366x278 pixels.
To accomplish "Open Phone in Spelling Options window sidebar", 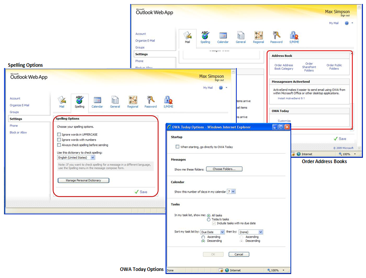I will [x=14, y=126].
